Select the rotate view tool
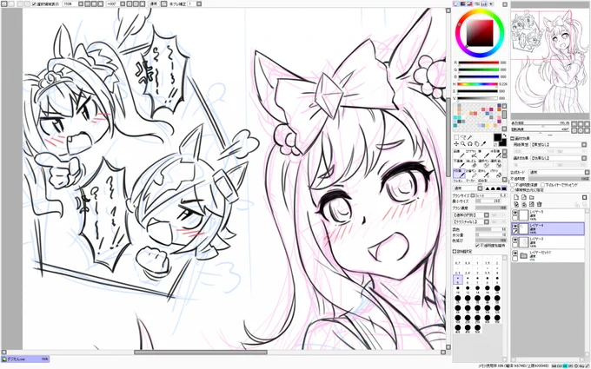This screenshot has width=591, height=369. click(x=470, y=144)
